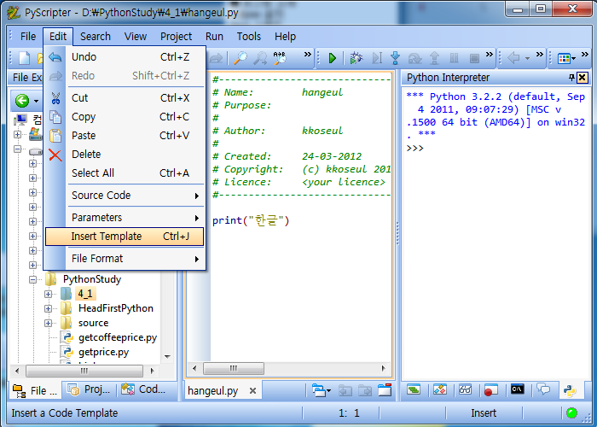597x427 pixels.
Task: Start debugging with the bug icon
Action: [x=356, y=58]
